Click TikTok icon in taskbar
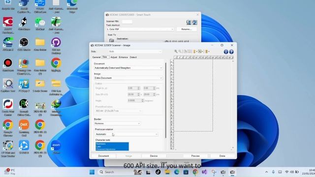 [158, 172]
